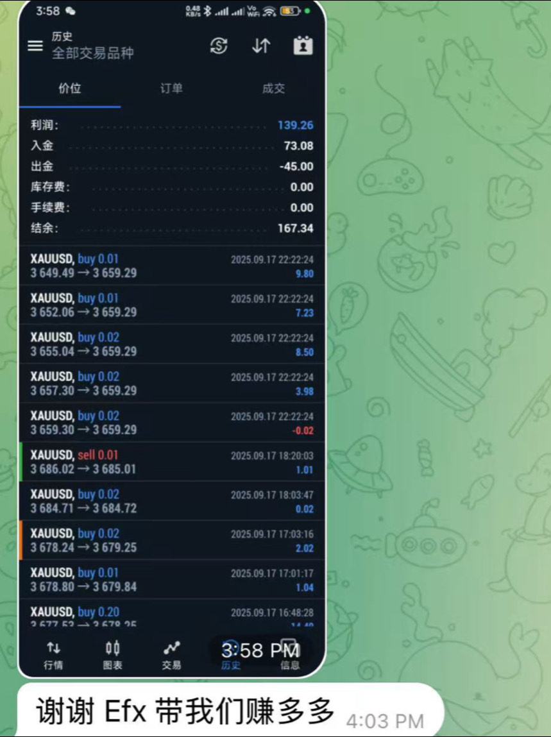The image size is (551, 737).
Task: Click the 谢谢 Efx message bubble
Action: (230, 711)
